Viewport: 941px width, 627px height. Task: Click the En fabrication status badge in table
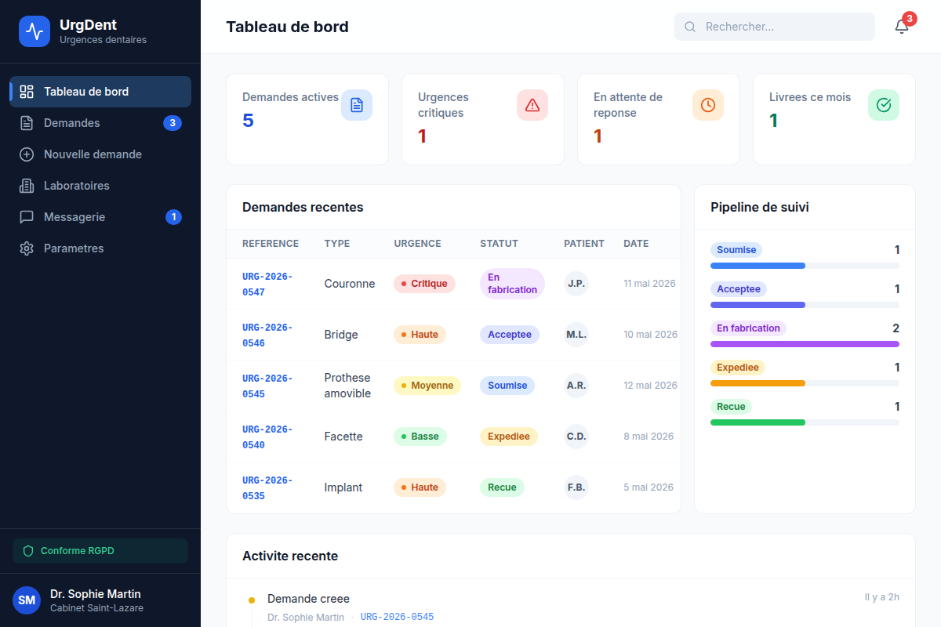(512, 284)
